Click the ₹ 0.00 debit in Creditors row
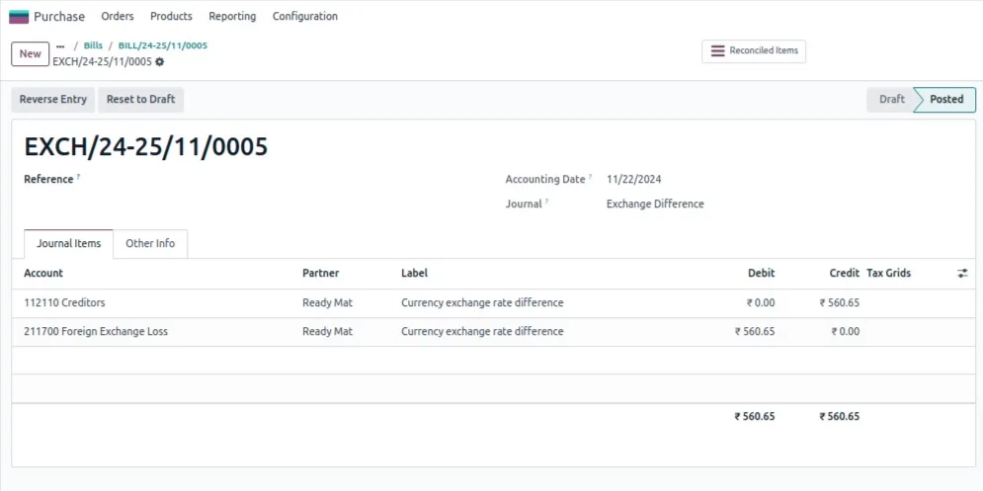 coord(761,303)
